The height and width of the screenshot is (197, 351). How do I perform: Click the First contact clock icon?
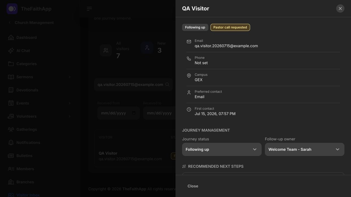(x=189, y=109)
